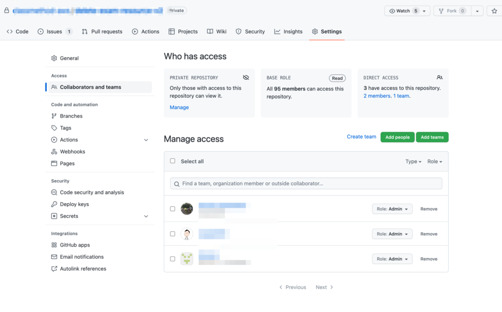This screenshot has height=312, width=502.
Task: Open the Tags settings section
Action: coord(65,128)
